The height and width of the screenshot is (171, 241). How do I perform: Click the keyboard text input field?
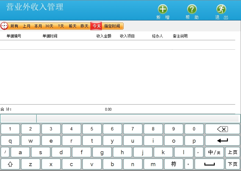137,119
